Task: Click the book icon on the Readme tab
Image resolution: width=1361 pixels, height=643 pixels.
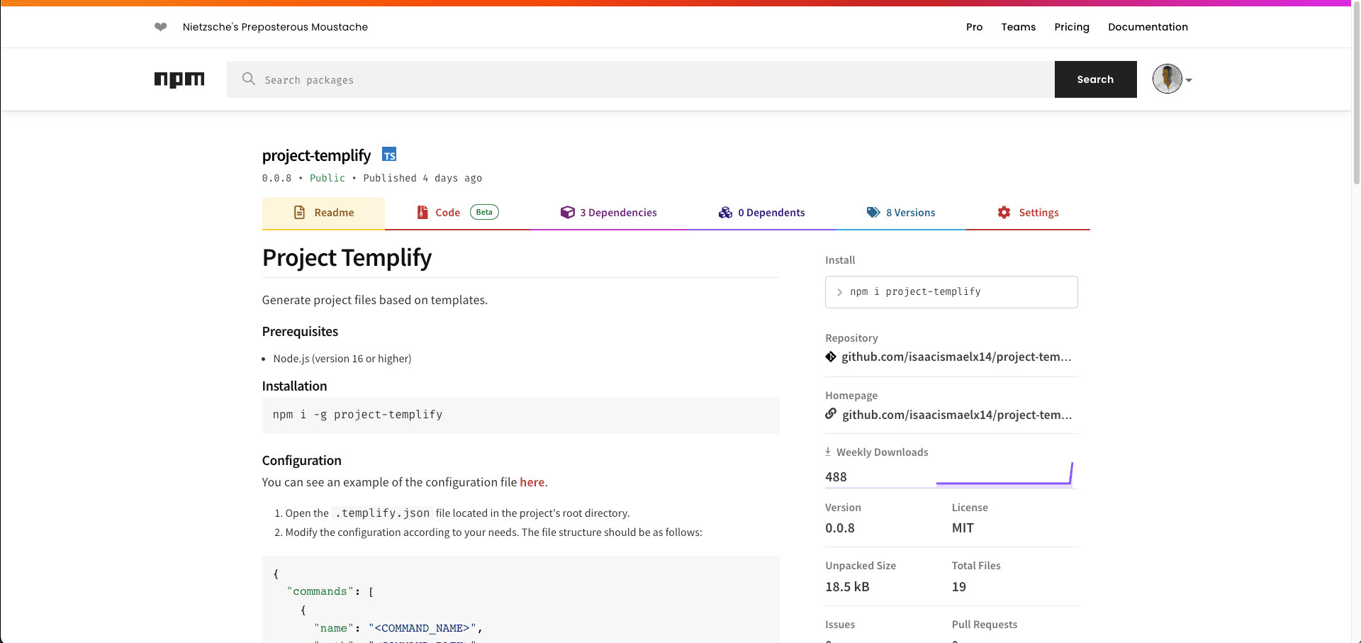Action: click(x=298, y=212)
